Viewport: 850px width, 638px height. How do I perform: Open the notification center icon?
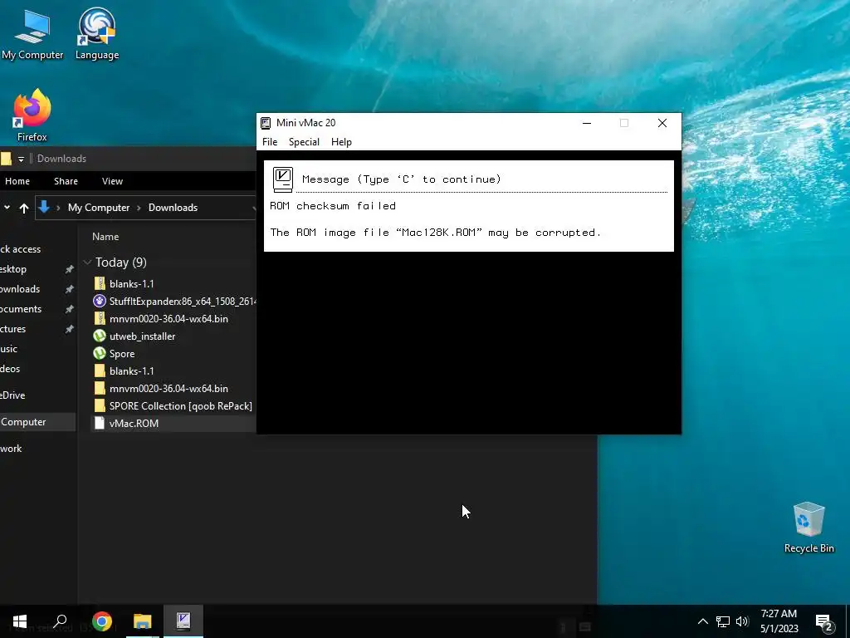pos(824,621)
